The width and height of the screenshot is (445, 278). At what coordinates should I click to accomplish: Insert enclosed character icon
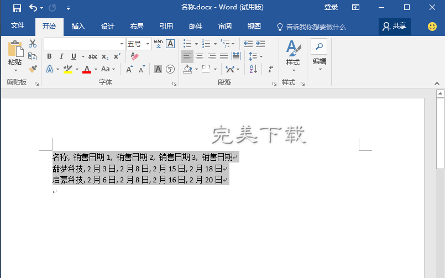coord(170,69)
